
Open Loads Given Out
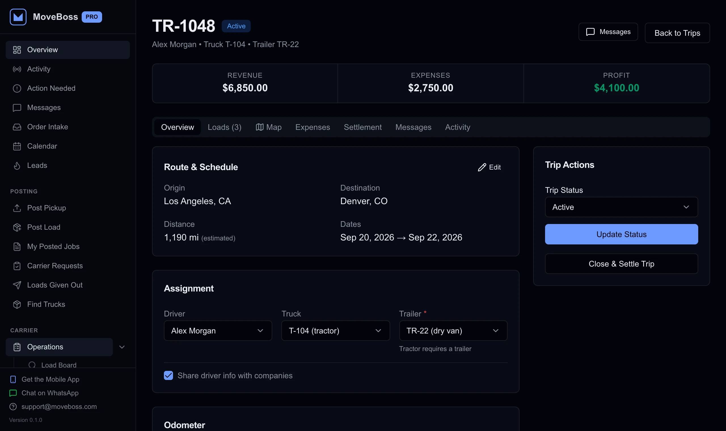point(67,285)
